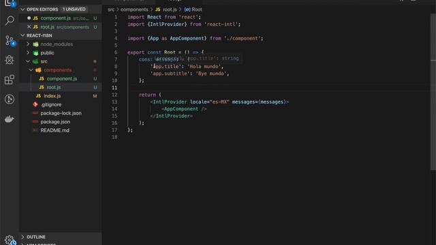
Task: Click the editor vertical scrollbar
Action: pos(433,92)
